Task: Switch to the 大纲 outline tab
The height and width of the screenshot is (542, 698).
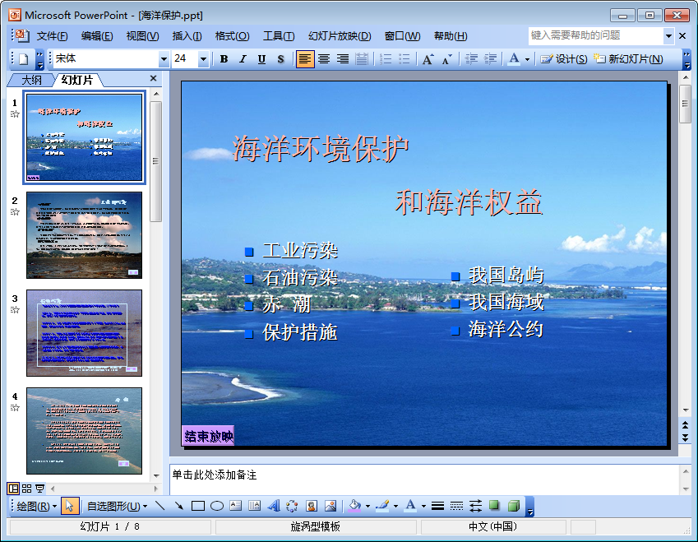Action: click(x=31, y=80)
